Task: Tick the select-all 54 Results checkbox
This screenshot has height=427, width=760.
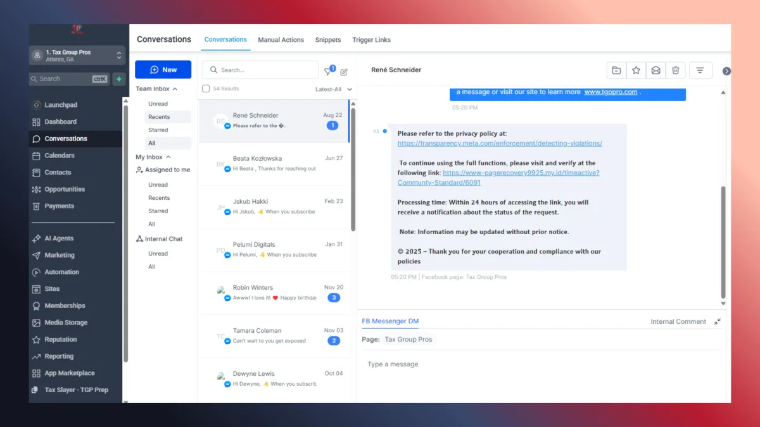Action: 206,89
